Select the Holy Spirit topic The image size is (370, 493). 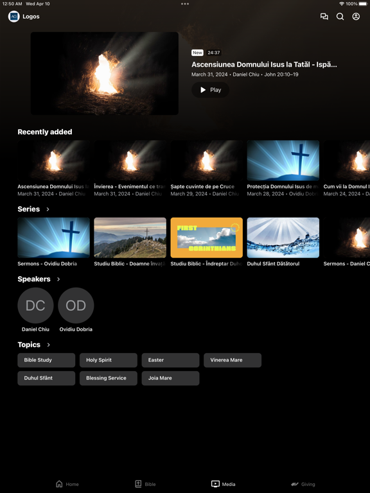[x=108, y=360]
